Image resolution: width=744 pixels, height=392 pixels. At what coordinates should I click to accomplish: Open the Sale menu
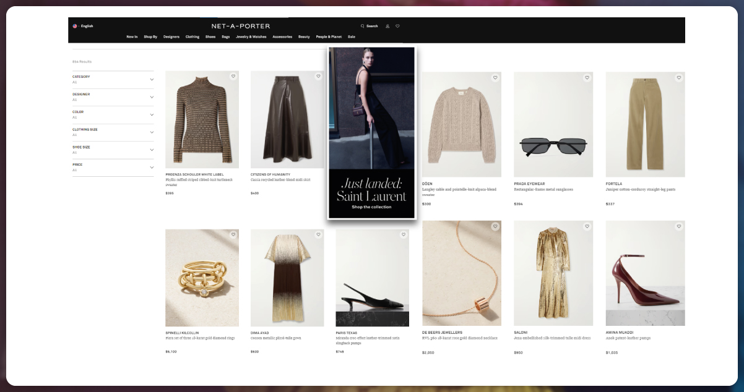point(352,36)
